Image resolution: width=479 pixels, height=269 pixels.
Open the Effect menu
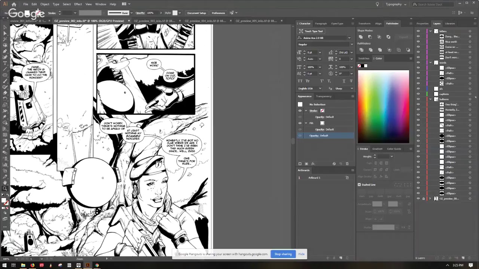(x=78, y=4)
